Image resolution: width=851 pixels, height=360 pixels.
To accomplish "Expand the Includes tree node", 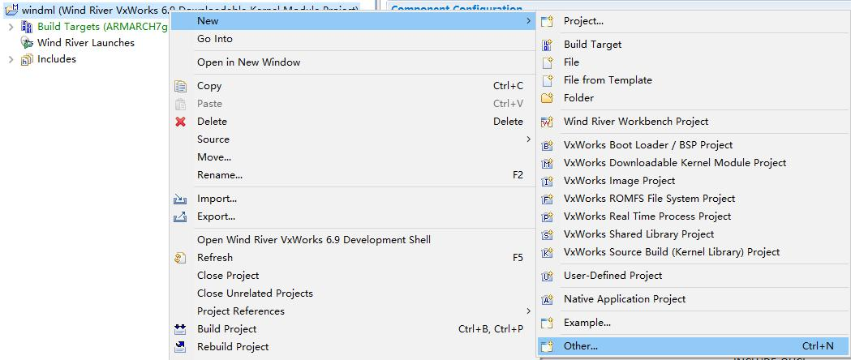I will [x=11, y=60].
